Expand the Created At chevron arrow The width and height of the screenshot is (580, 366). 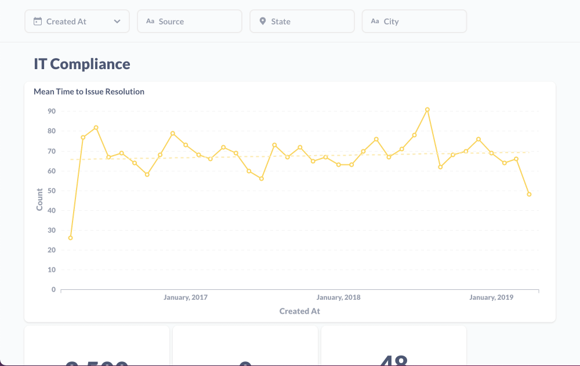(117, 21)
